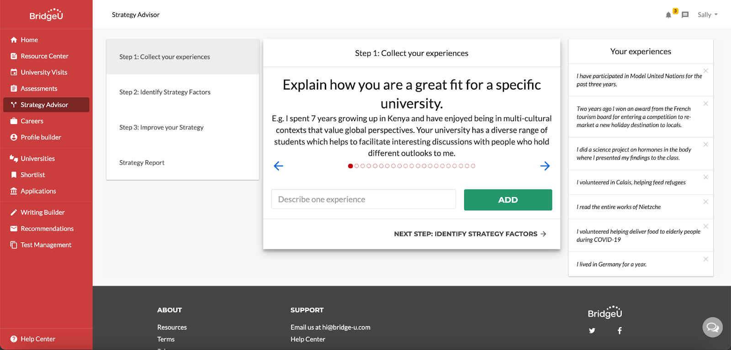The height and width of the screenshot is (350, 731).
Task: Open the live chat bubble widget
Action: pos(712,327)
